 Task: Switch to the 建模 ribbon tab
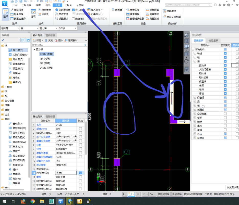tap(38, 5)
